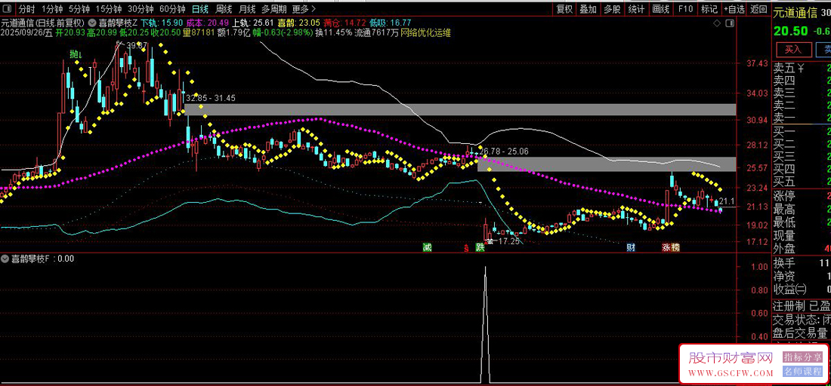
Task: Click the 名师课程 badge
Action: tap(803, 372)
